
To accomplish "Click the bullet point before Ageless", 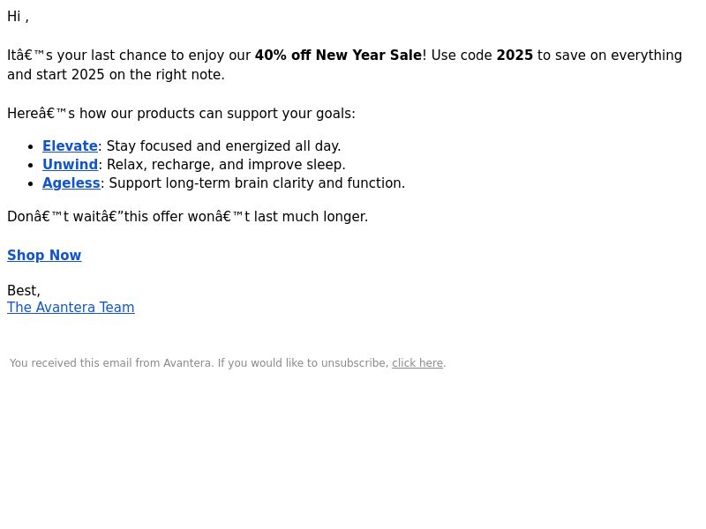I will 31,184.
